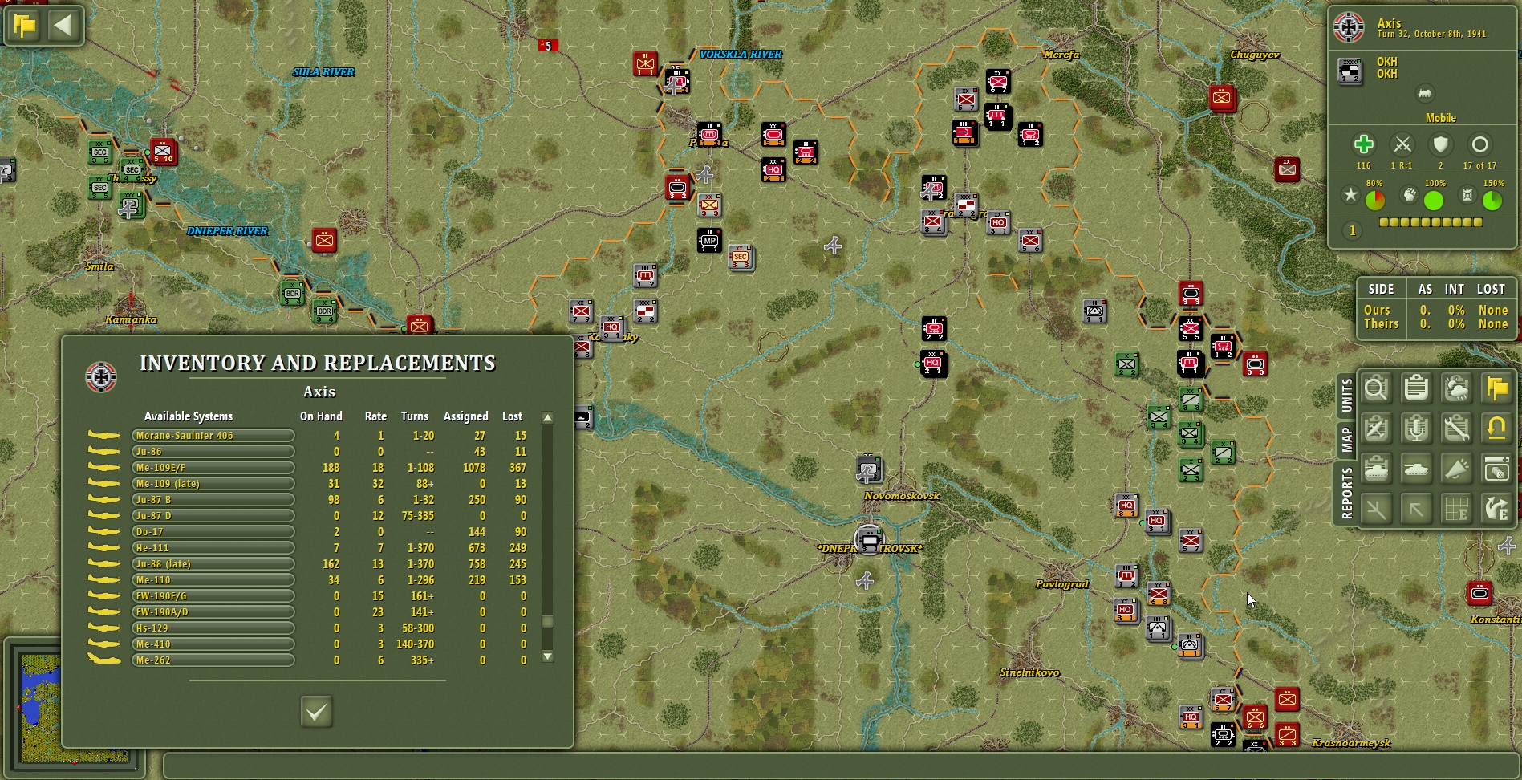Click the train rail movement icon
This screenshot has width=1522, height=780.
[x=1425, y=94]
